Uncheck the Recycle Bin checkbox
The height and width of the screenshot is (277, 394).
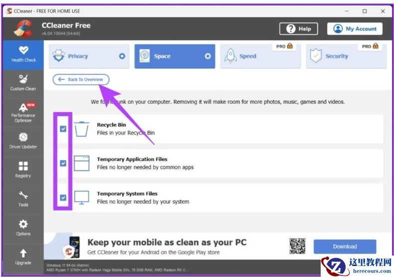coord(63,129)
